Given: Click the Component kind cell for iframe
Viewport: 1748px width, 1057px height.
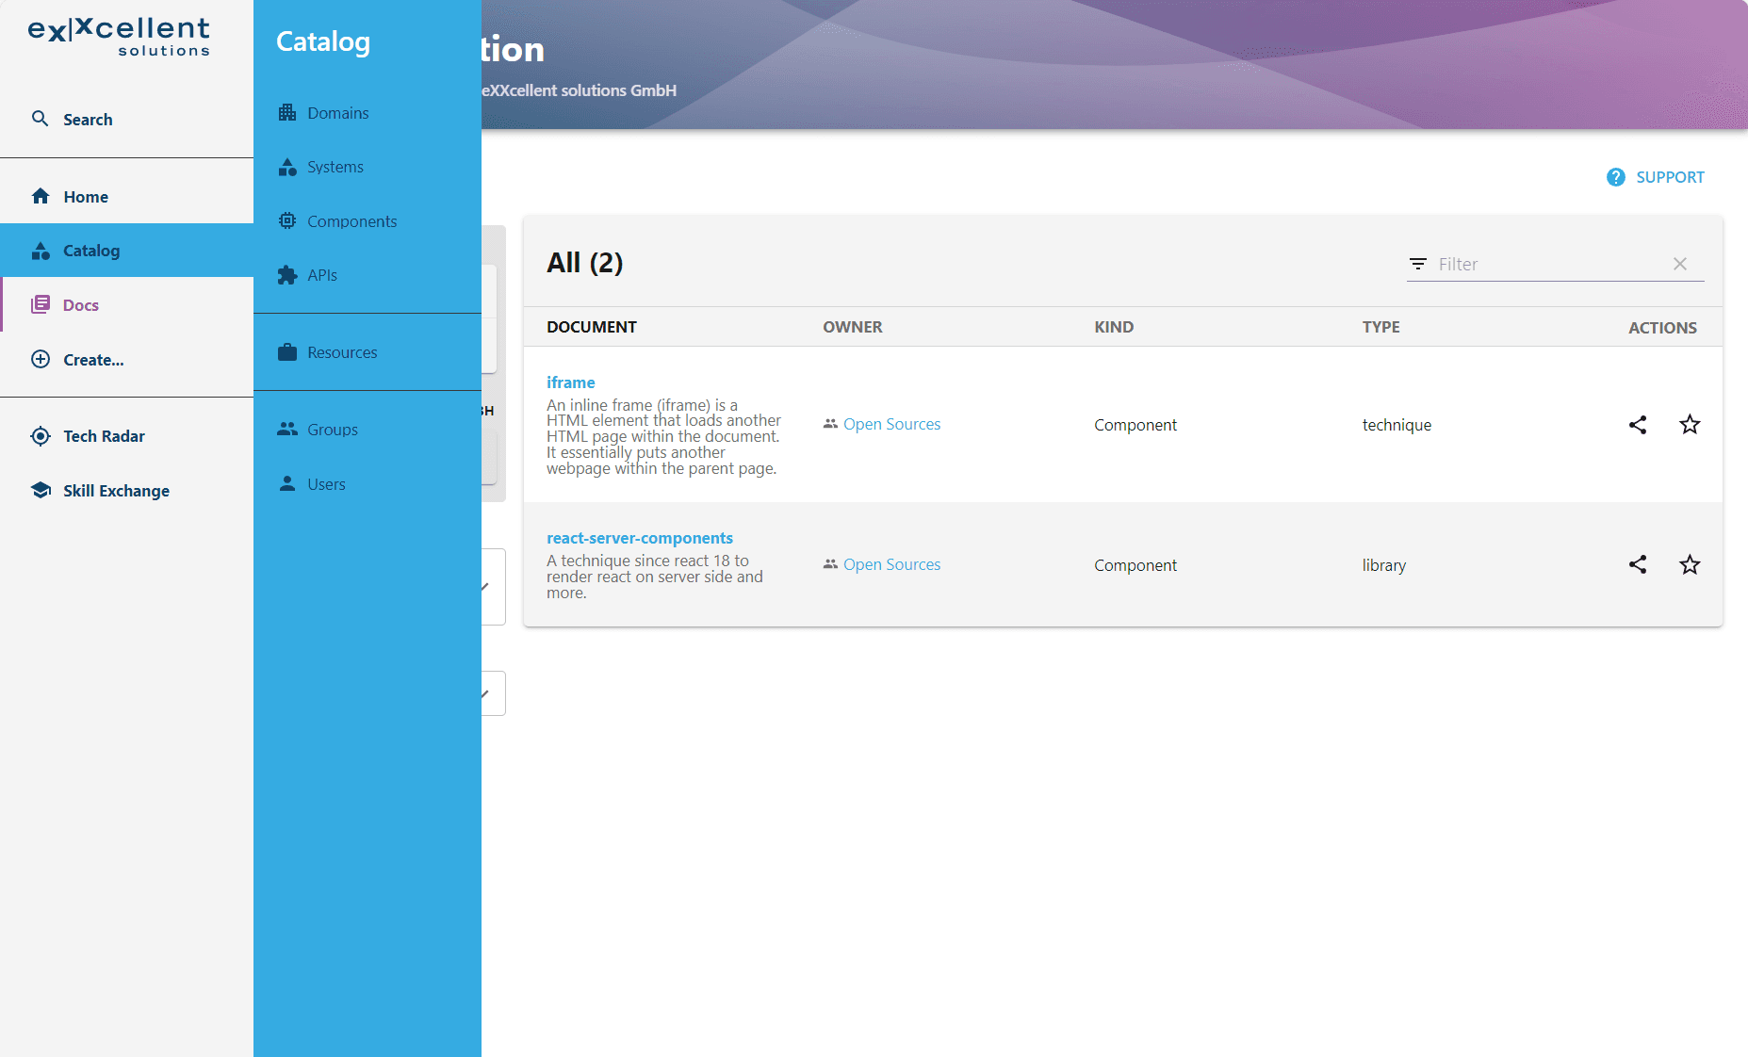Looking at the screenshot, I should pyautogui.click(x=1135, y=425).
